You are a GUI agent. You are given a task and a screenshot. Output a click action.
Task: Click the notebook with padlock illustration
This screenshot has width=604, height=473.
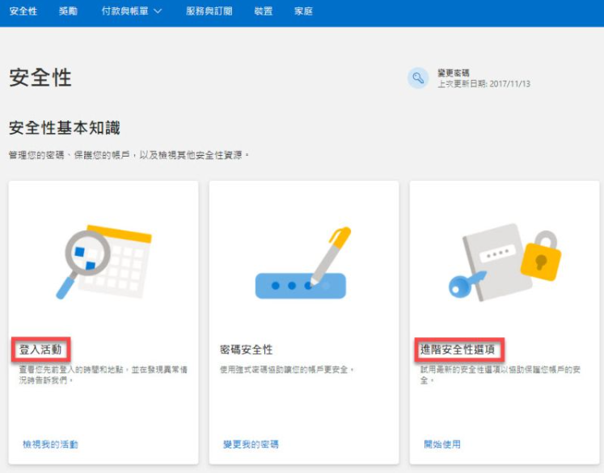tap(505, 262)
